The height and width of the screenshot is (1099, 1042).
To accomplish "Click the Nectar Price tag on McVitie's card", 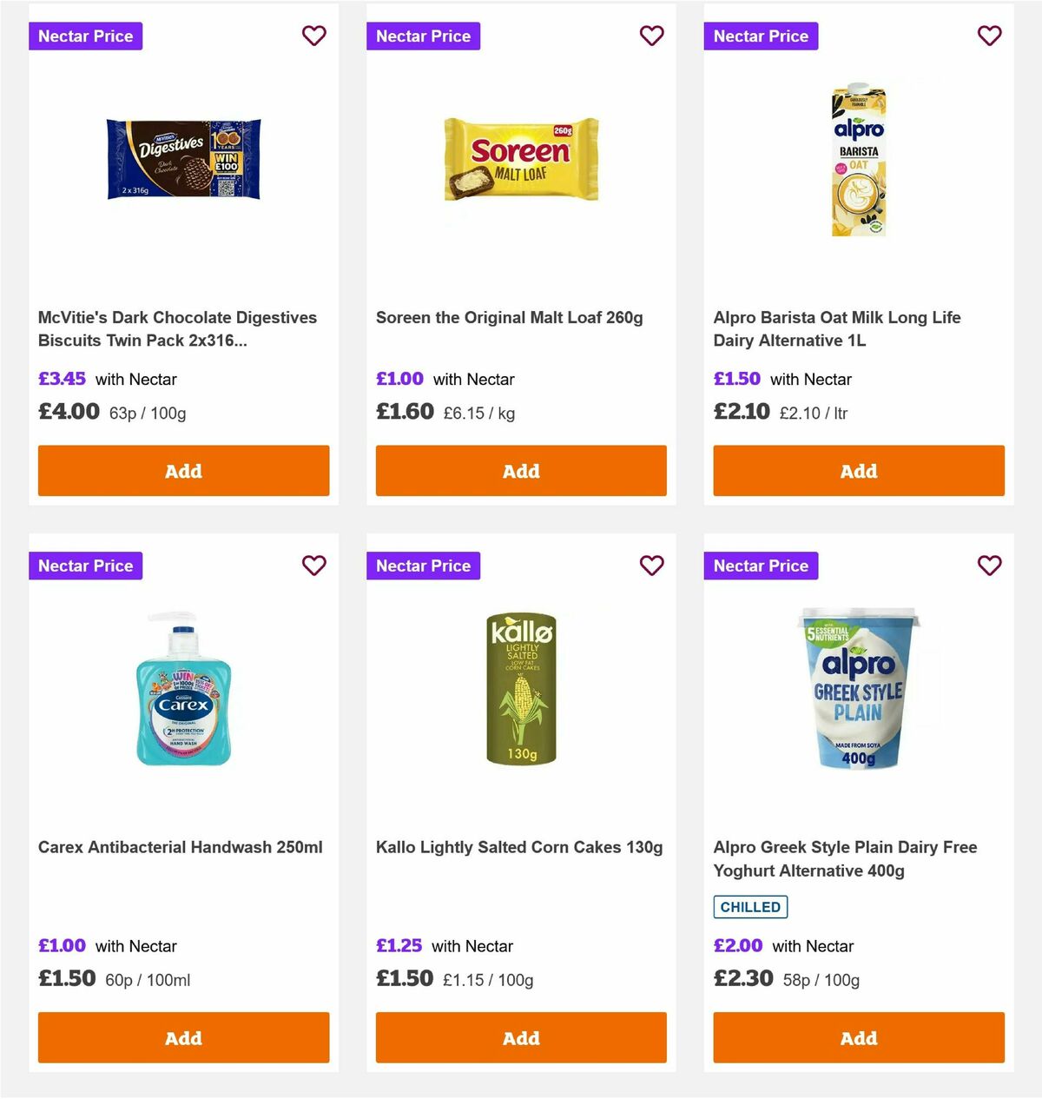I will [x=85, y=36].
